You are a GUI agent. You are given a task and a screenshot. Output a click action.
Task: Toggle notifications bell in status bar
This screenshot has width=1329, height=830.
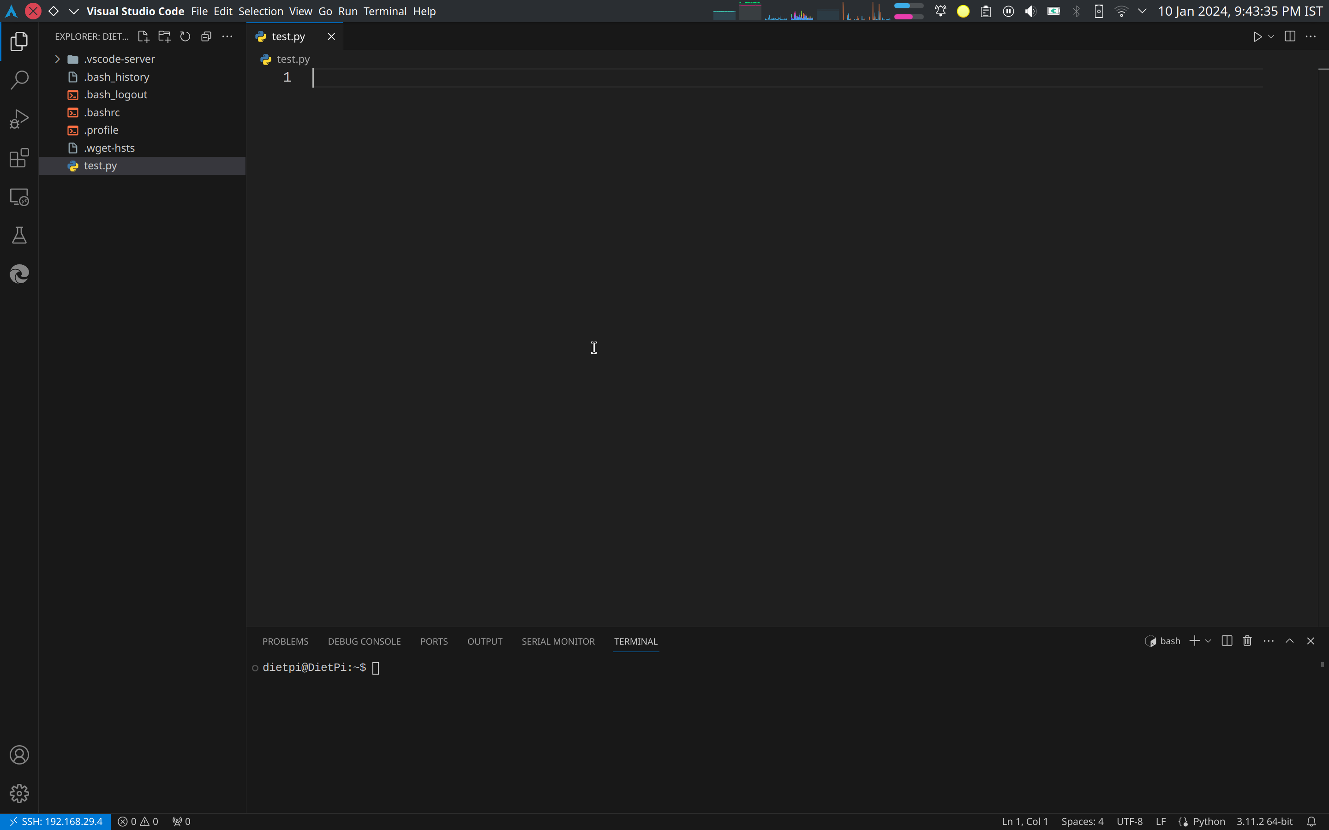coord(1311,822)
